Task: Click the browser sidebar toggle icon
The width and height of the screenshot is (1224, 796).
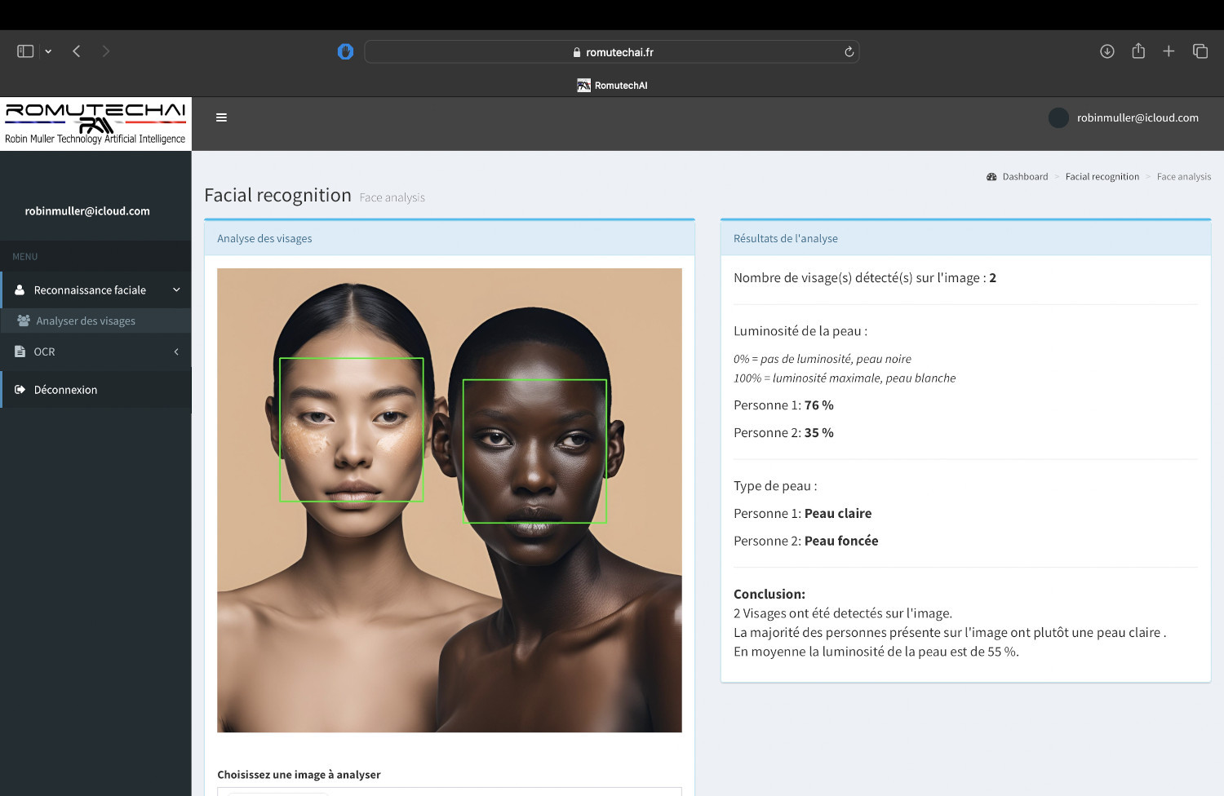Action: tap(25, 51)
